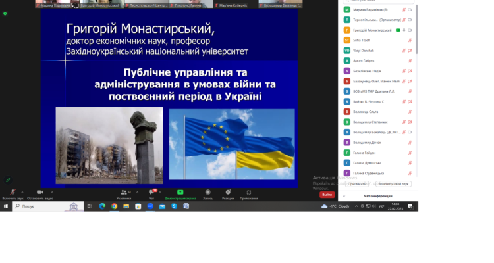This screenshot has height=263, width=494.
Task: Open the Приложения apps icon
Action: click(249, 192)
